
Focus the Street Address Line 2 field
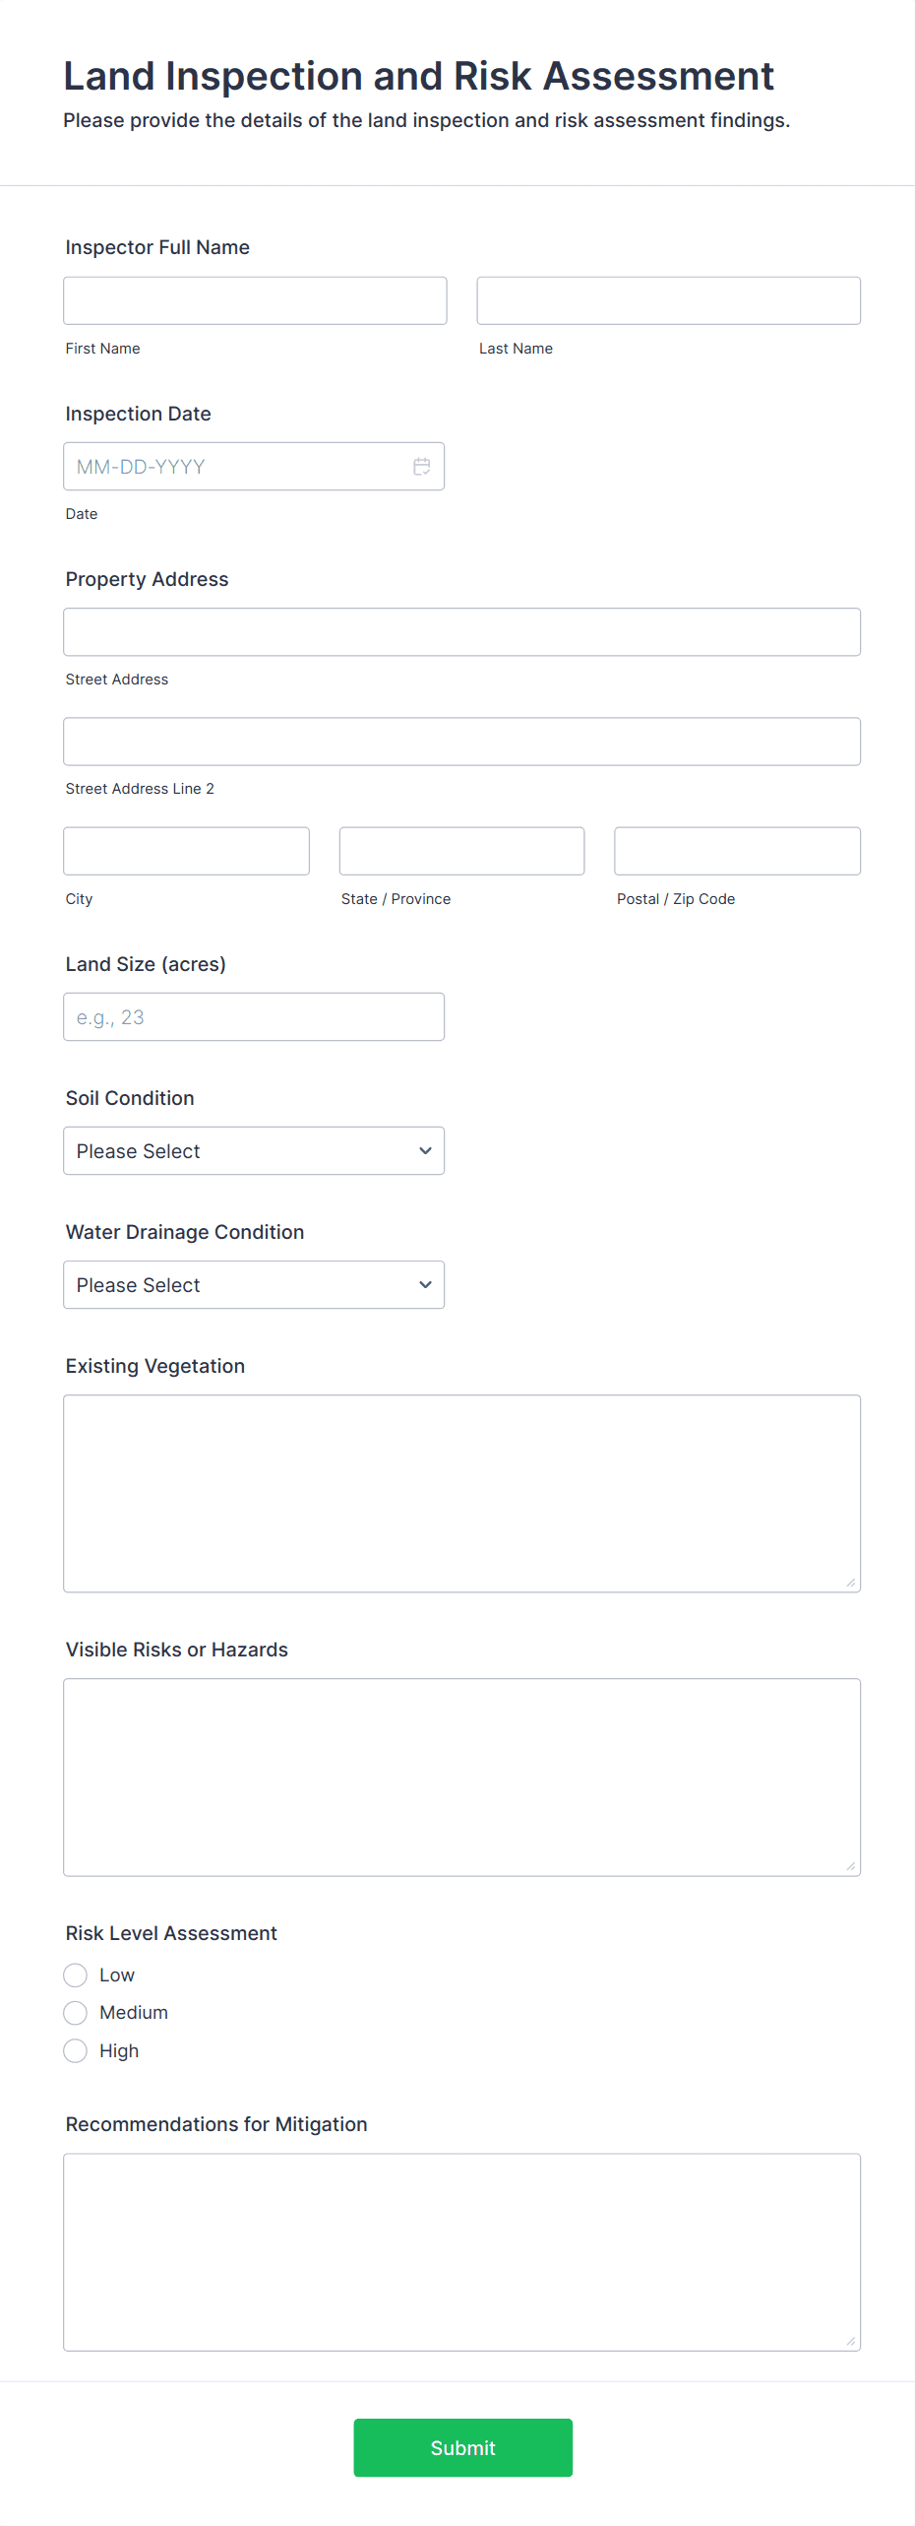pos(461,742)
